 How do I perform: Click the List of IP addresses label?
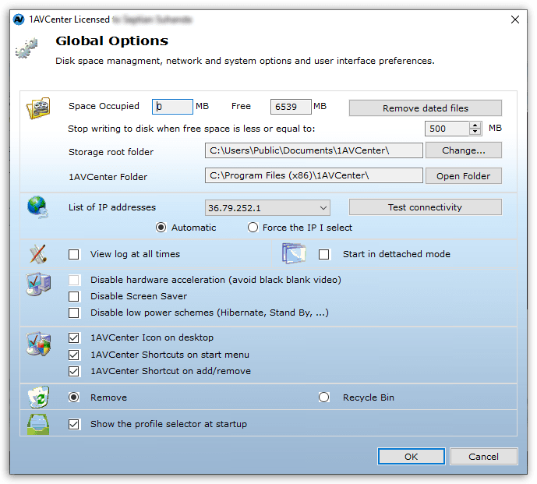click(x=112, y=207)
